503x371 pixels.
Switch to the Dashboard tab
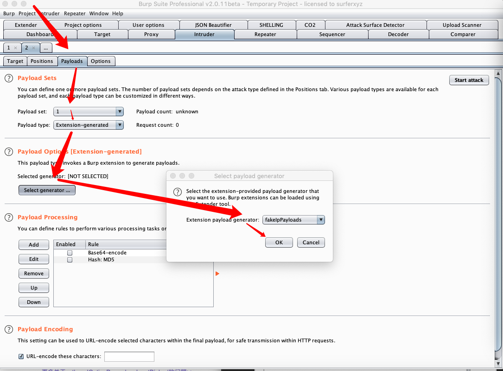click(40, 34)
